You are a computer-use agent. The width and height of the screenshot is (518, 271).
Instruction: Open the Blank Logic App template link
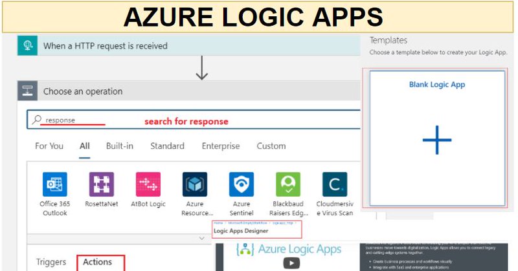436,85
